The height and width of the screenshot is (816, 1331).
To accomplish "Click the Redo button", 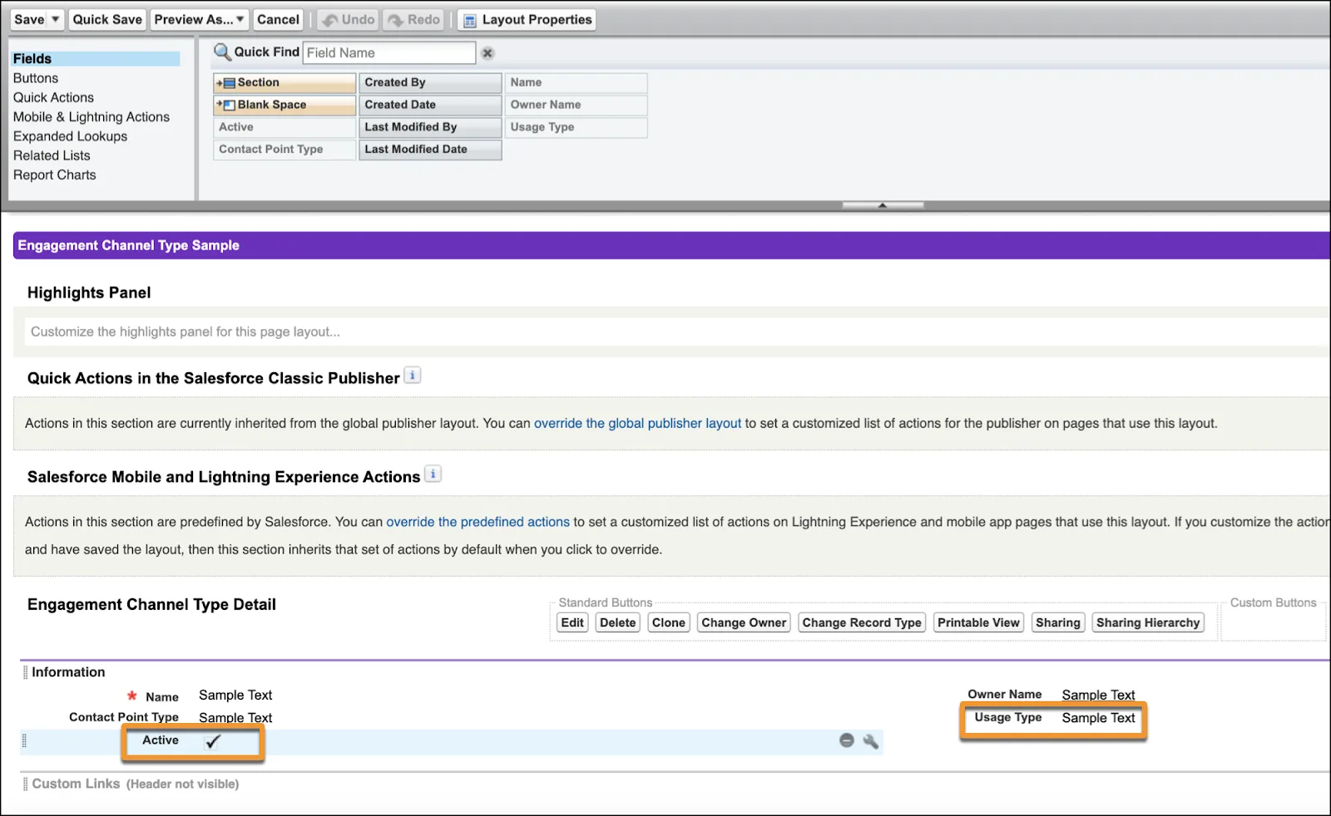I will click(414, 20).
